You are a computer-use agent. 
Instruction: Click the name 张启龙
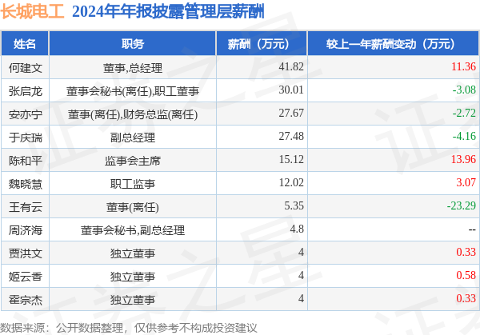point(26,91)
